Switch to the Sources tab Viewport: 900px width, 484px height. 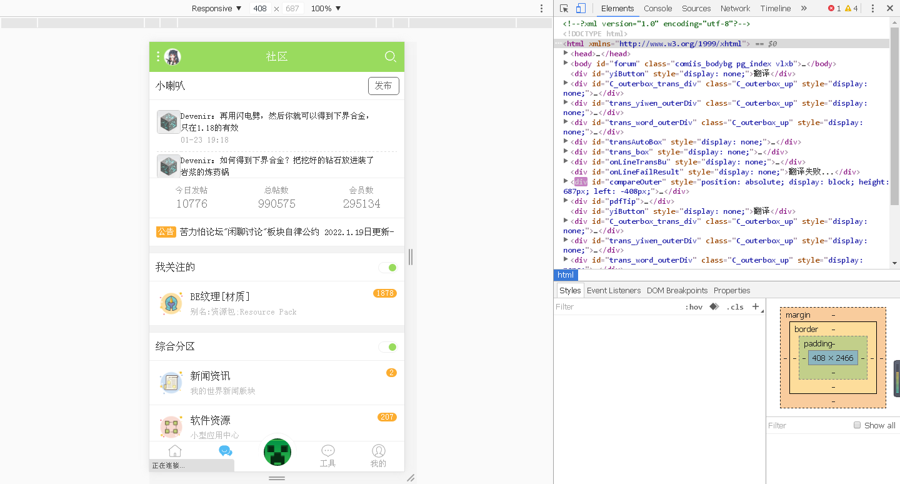point(696,8)
